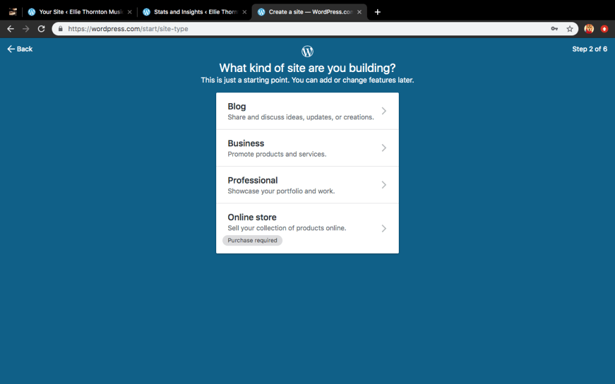Click the red browser update icon
Viewport: 615px width, 384px height.
[x=604, y=29]
